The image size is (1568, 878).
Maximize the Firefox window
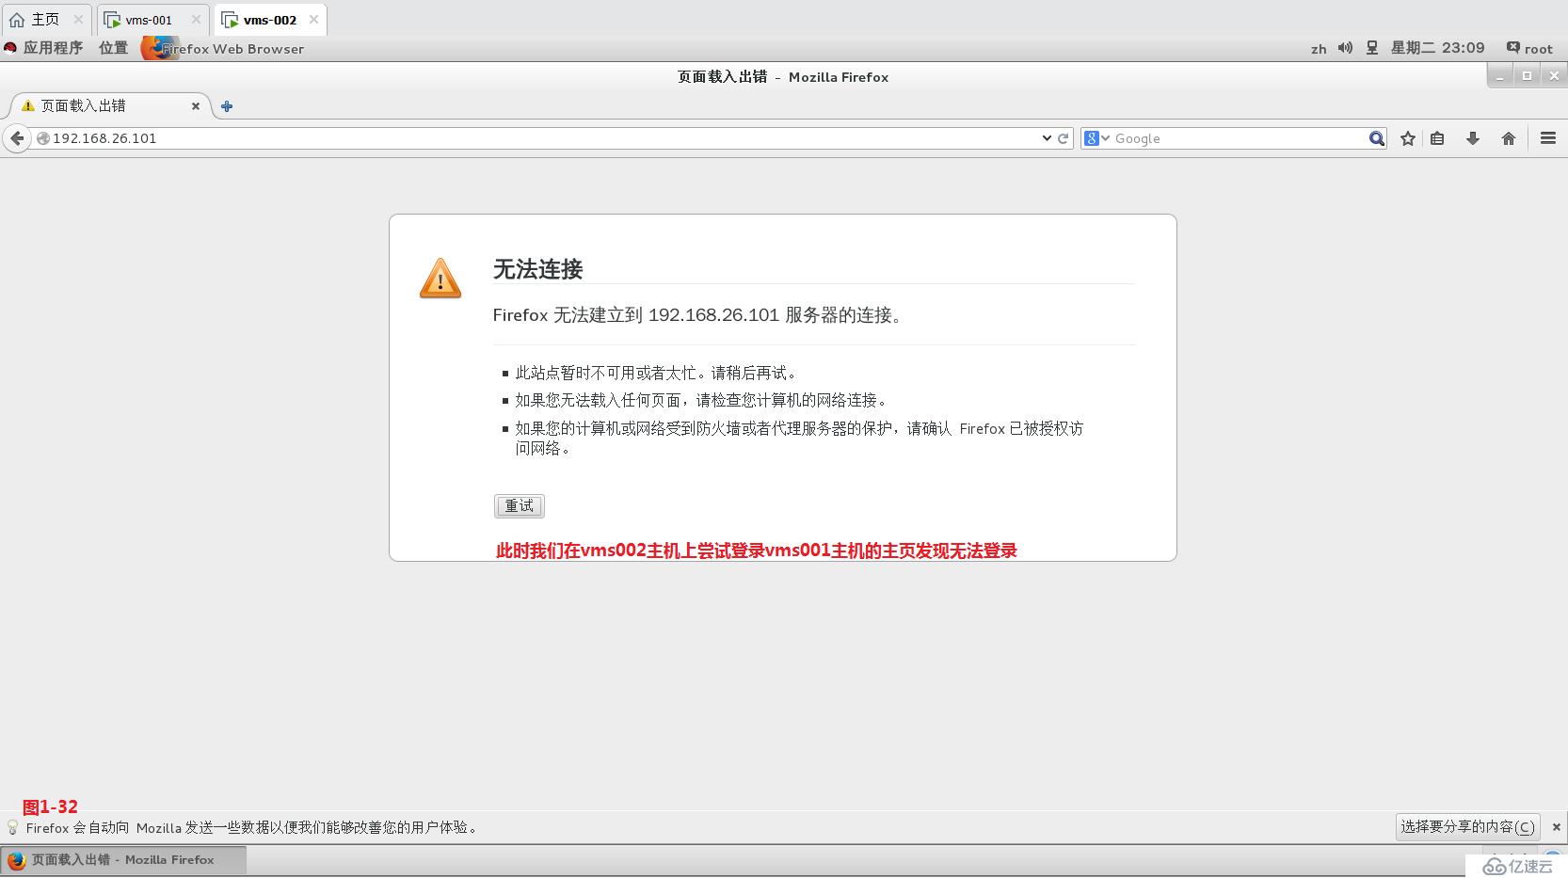point(1527,76)
